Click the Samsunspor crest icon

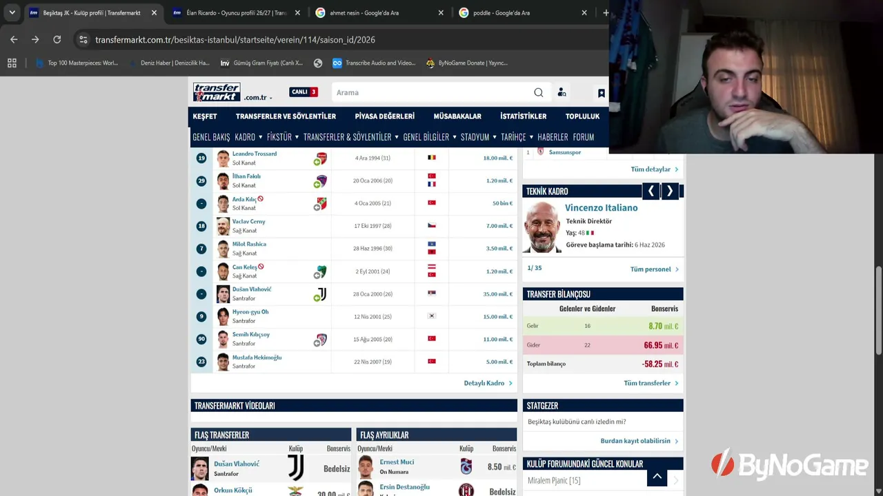click(x=540, y=152)
